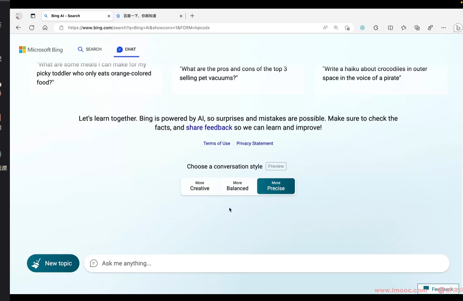Click the browser back arrow
The image size is (463, 301).
coord(18,27)
